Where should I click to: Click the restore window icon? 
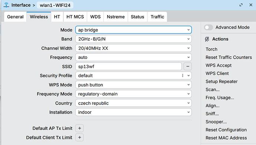click(x=241, y=5)
